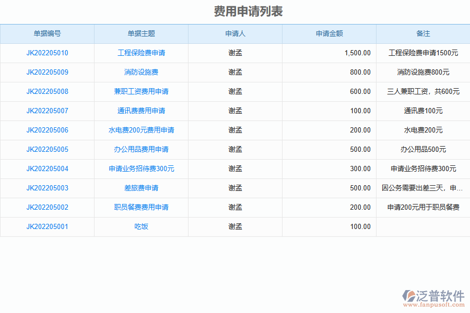
Task: Open document link JK202205006
Action: click(x=48, y=130)
